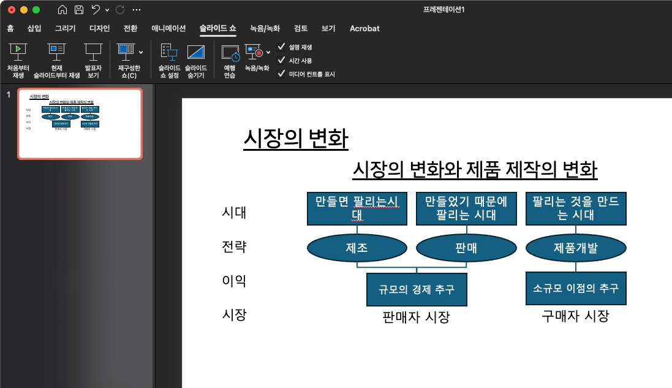Expand the Record button's dropdown arrow
Screen dimensions: 672x388
[x=268, y=52]
